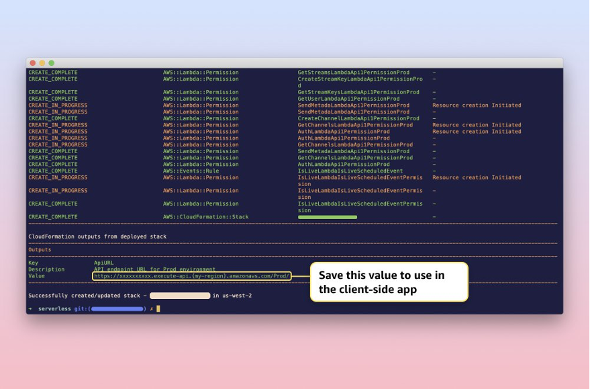Click 'Resource creation Initiated' in GetChannelsLambdaApi1PermissionProd row

point(477,125)
